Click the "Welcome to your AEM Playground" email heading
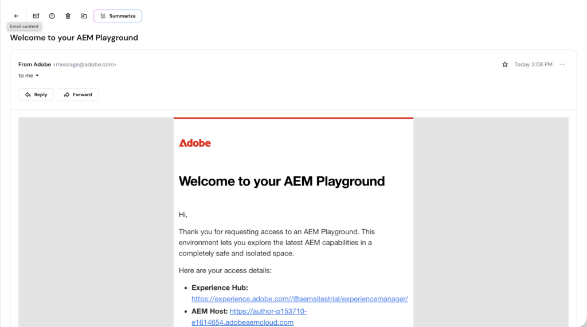The width and height of the screenshot is (587, 327). [281, 182]
